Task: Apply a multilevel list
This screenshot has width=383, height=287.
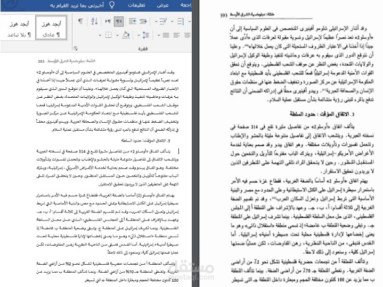Action: coord(163,21)
